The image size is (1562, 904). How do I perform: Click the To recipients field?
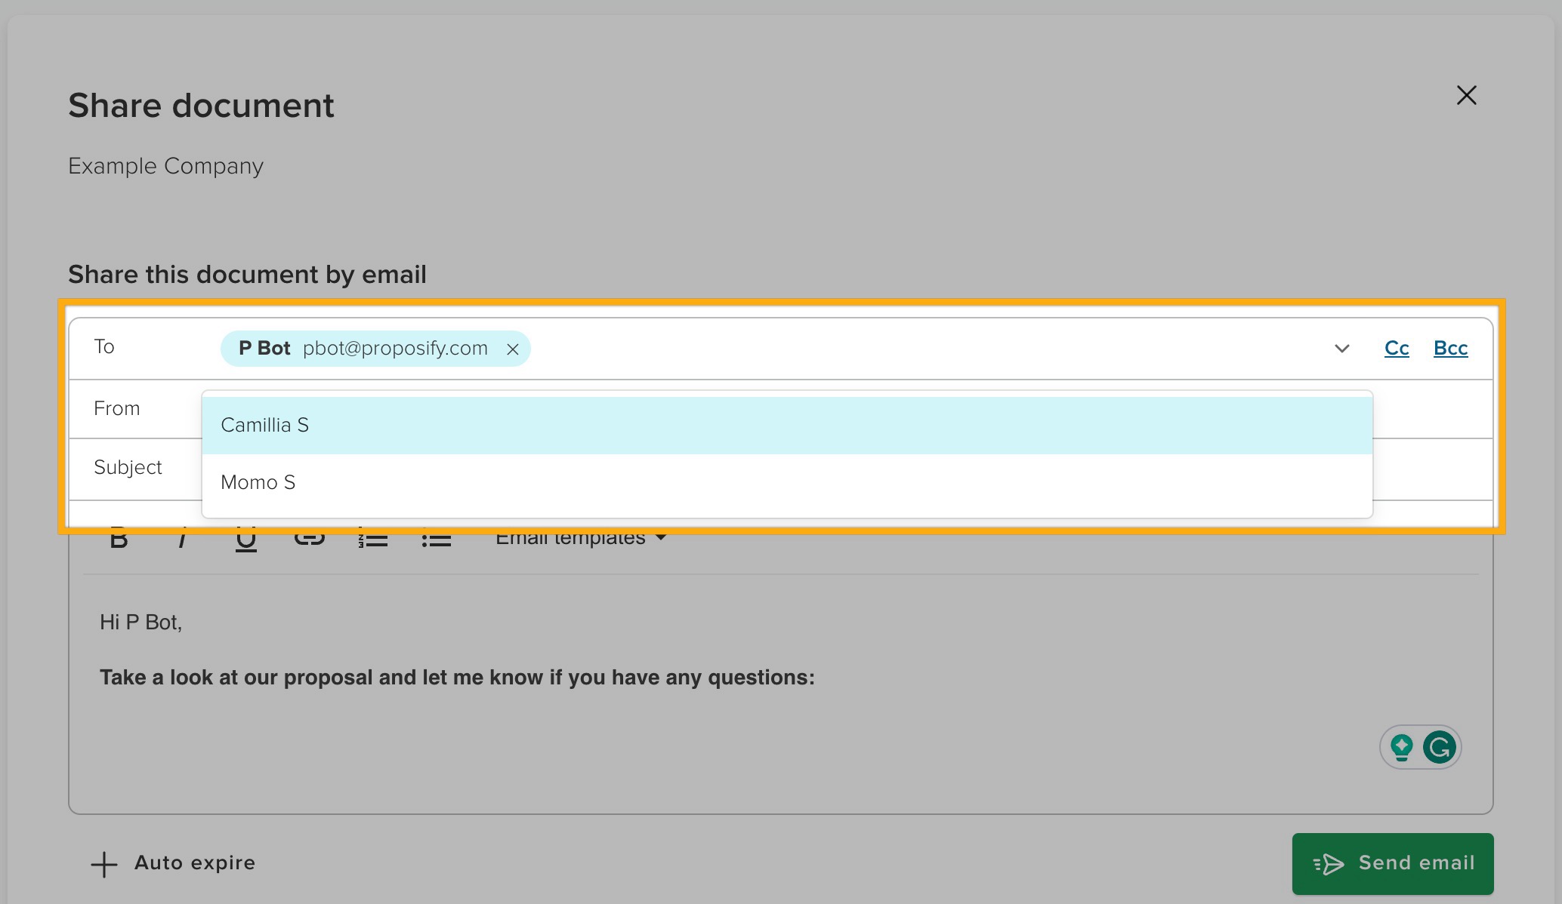pyautogui.click(x=906, y=349)
